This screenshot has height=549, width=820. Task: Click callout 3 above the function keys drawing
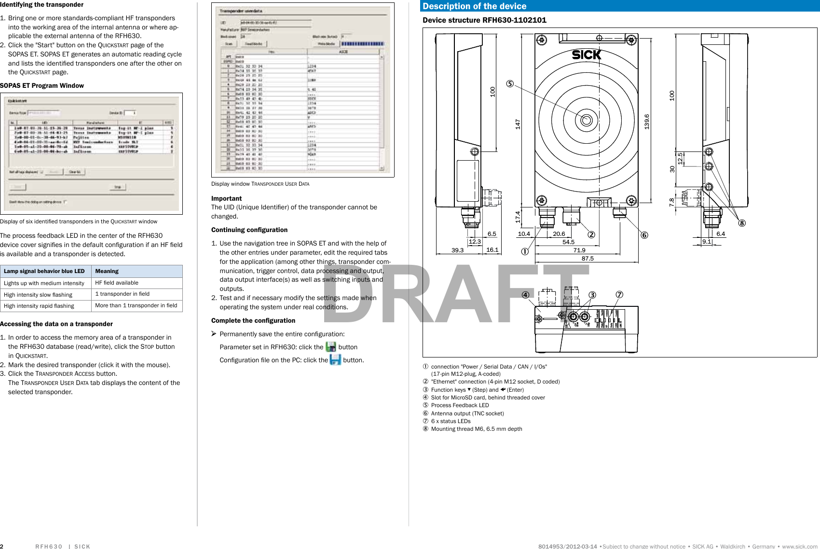tap(592, 295)
